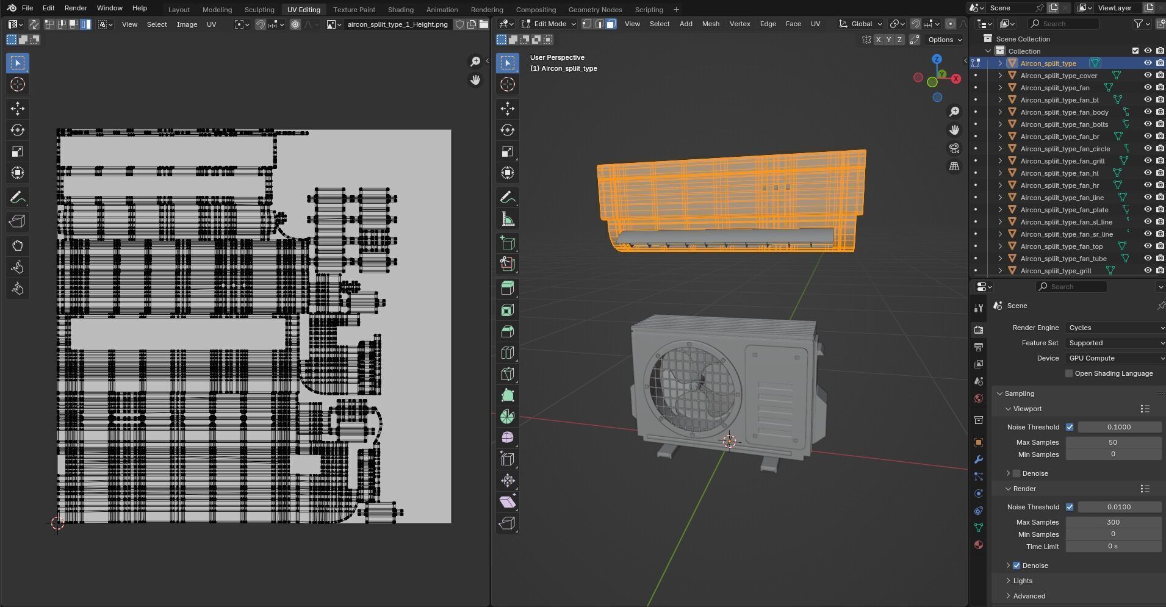The height and width of the screenshot is (607, 1166).
Task: Hide Aircon_spliit_type_fan_body in viewport
Action: (1148, 112)
